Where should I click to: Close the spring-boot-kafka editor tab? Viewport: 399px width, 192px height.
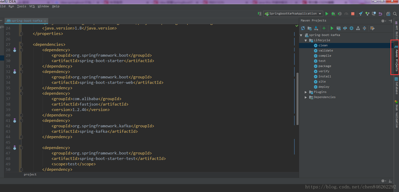(45, 21)
